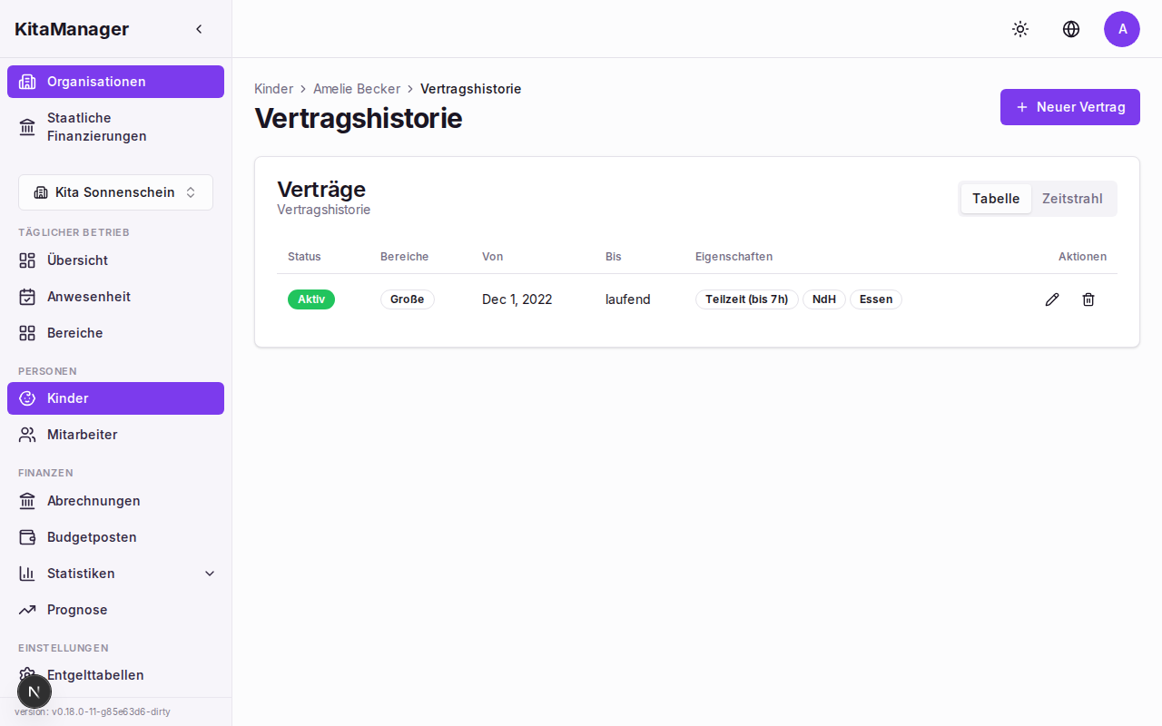The height and width of the screenshot is (726, 1162).
Task: Go to Entgelttabellen under Einstellungen
Action: pyautogui.click(x=95, y=675)
